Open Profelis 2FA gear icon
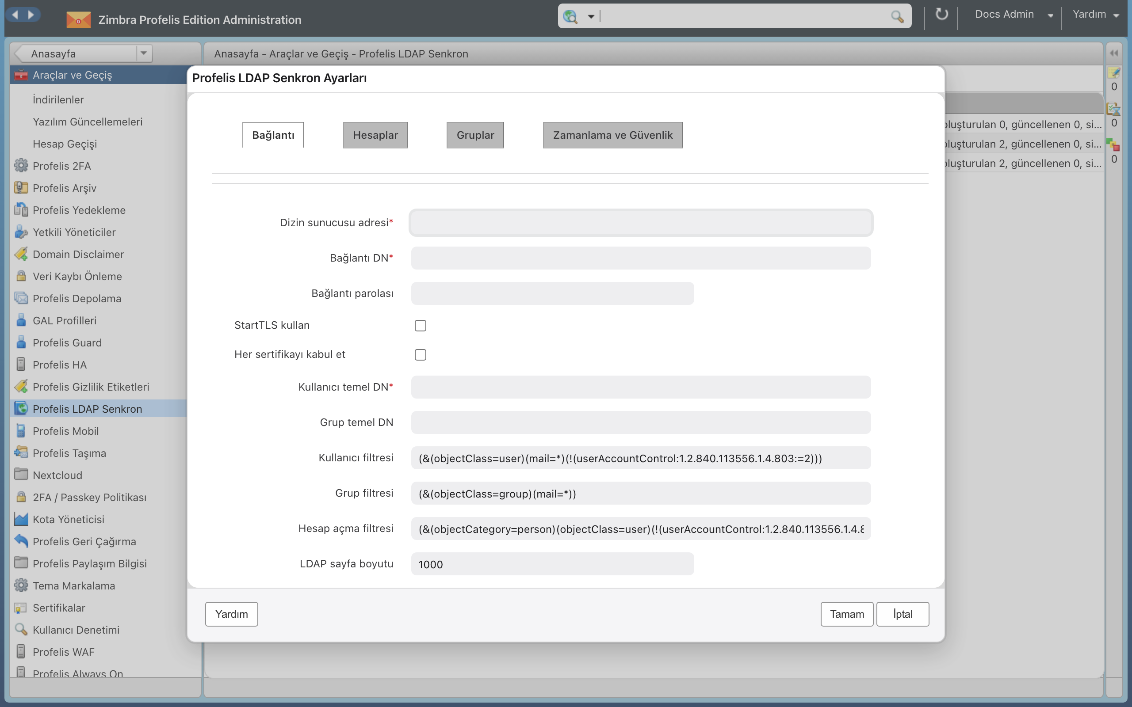1132x707 pixels. tap(21, 166)
